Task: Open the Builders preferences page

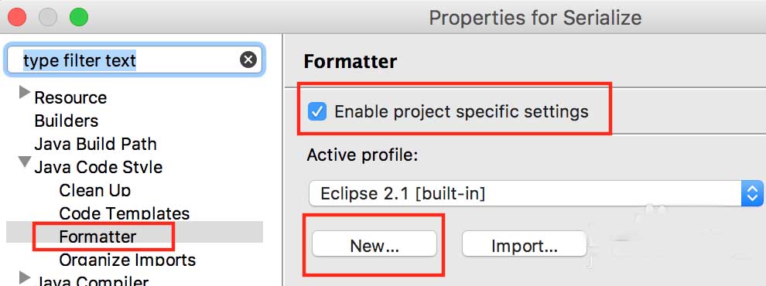Action: 67,121
